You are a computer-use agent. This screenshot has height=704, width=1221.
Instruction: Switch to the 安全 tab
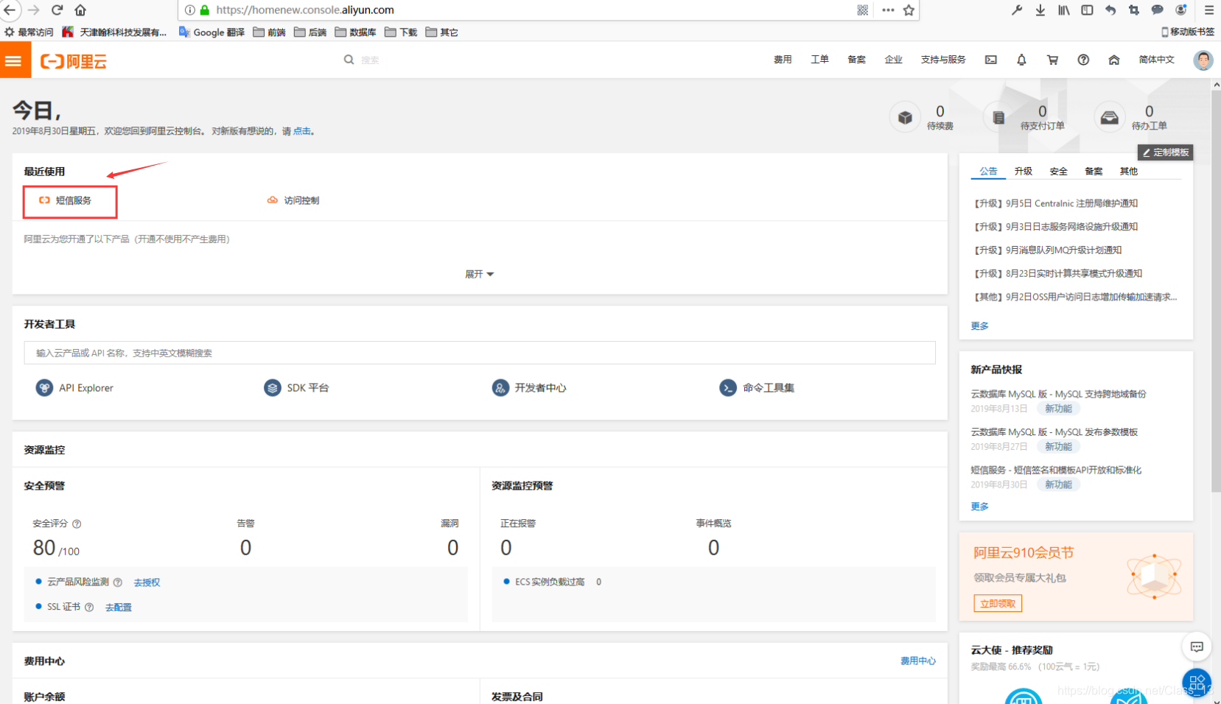(1059, 171)
